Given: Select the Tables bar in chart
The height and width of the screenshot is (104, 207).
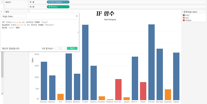Looking at the screenshot, I should 176,76.
